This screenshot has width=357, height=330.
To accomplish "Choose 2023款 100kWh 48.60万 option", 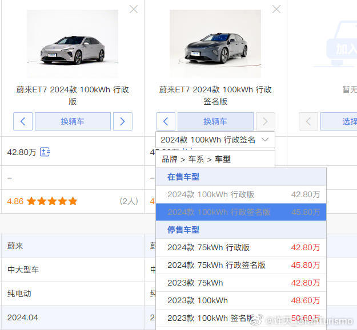I will (x=241, y=301).
